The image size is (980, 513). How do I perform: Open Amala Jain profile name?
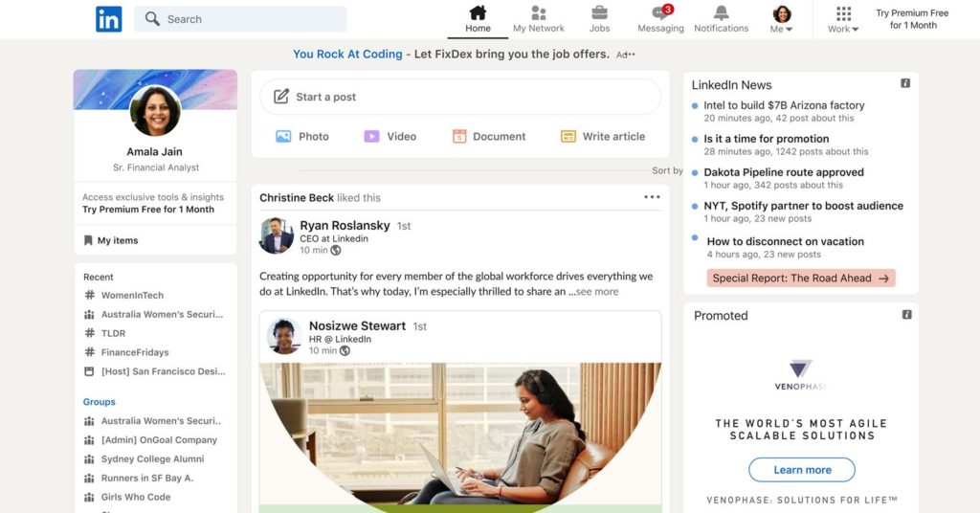point(154,152)
